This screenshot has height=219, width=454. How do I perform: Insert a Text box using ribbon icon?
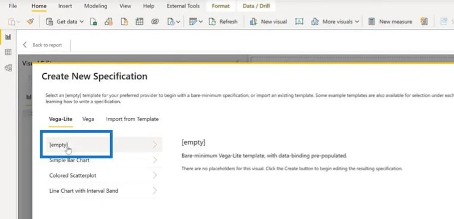click(x=299, y=22)
